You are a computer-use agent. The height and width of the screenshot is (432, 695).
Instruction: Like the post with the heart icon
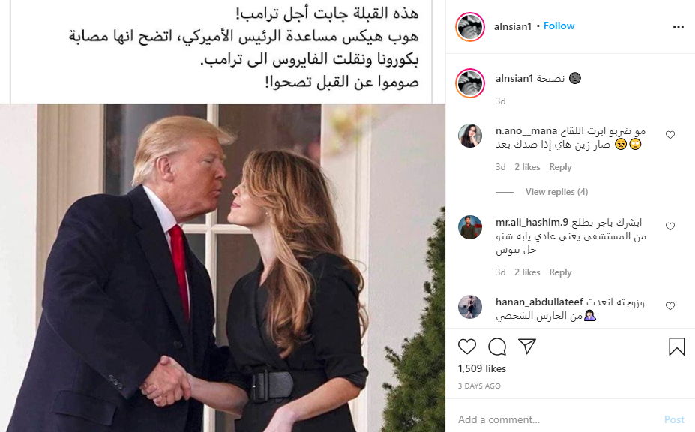467,346
